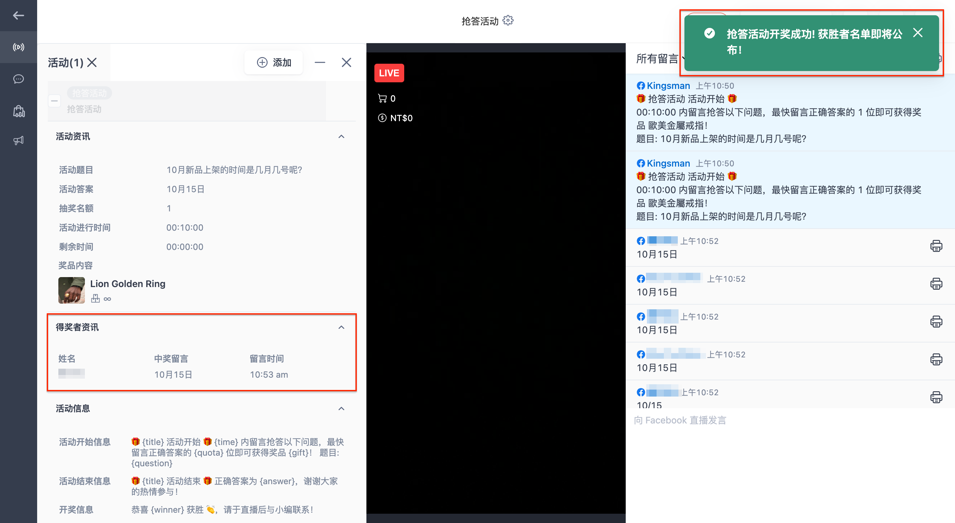The image size is (955, 523).
Task: Click the inventory icon under Lion Golden Ring
Action: [x=95, y=298]
